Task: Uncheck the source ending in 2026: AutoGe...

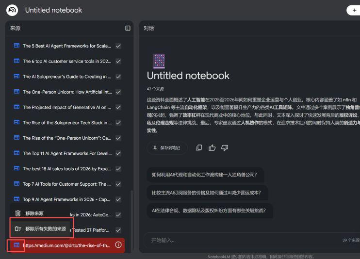Action: [118, 215]
